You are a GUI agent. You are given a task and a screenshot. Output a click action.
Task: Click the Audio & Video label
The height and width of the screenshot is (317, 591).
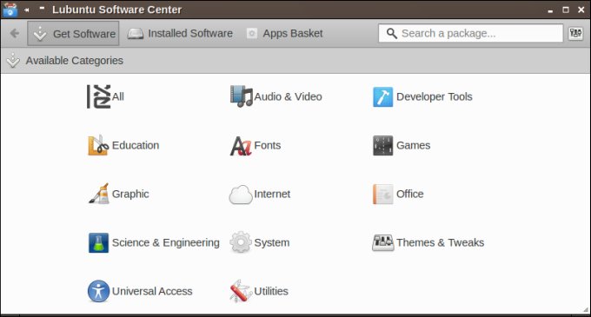coord(288,96)
